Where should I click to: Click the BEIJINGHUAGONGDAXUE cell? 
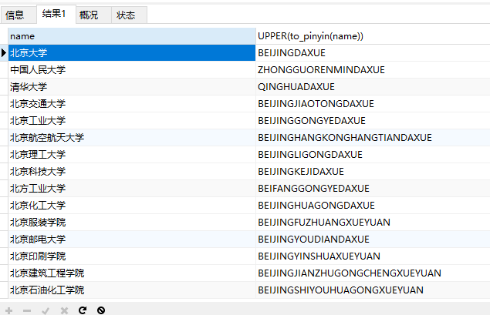pos(373,205)
